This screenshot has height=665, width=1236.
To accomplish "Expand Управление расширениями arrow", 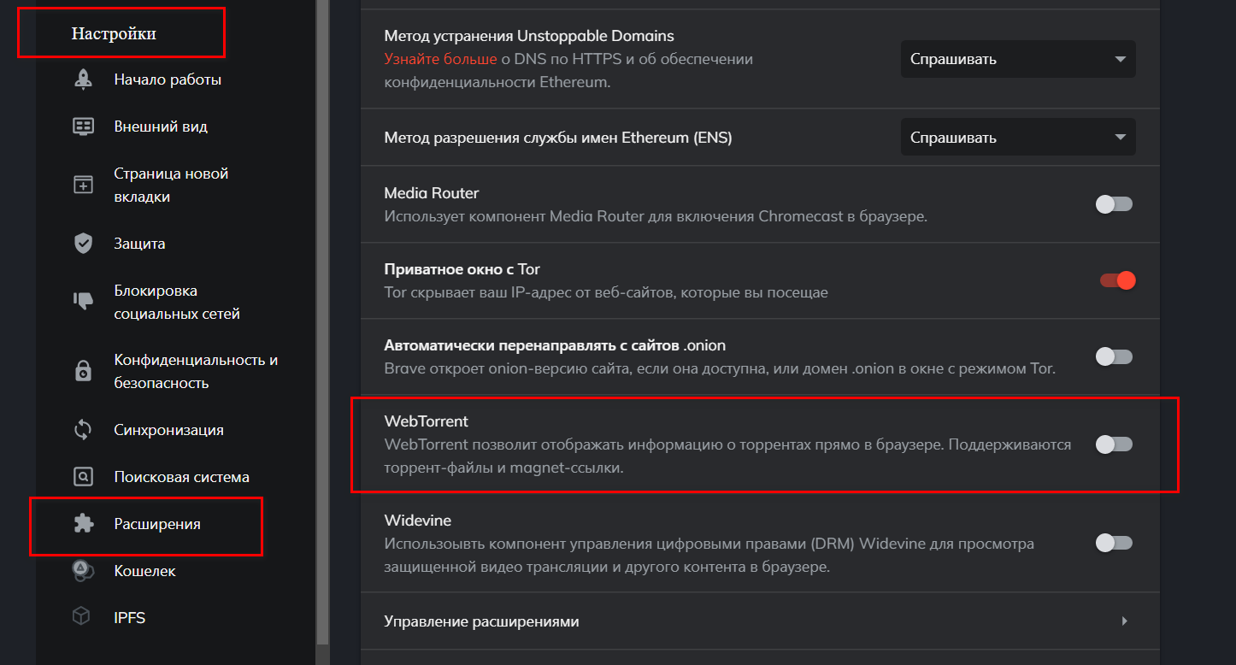I will (x=1124, y=621).
